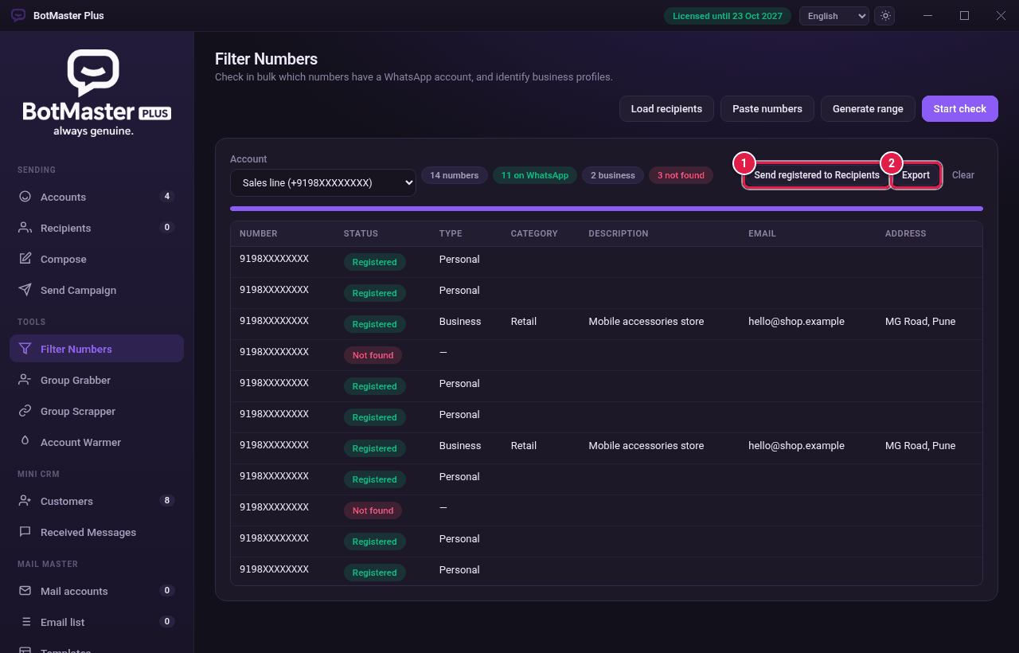Click the Email list lines icon
Screen dimensions: 1019x653
pyautogui.click(x=25, y=622)
